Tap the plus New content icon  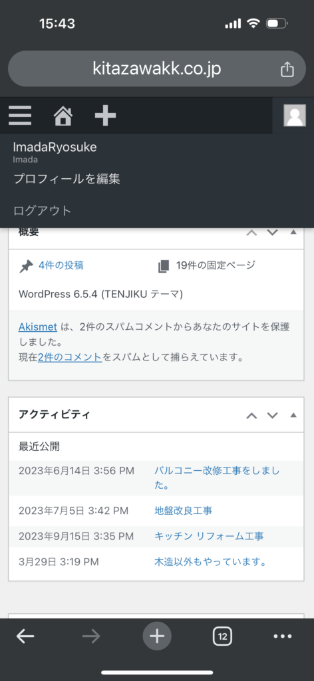(x=106, y=116)
